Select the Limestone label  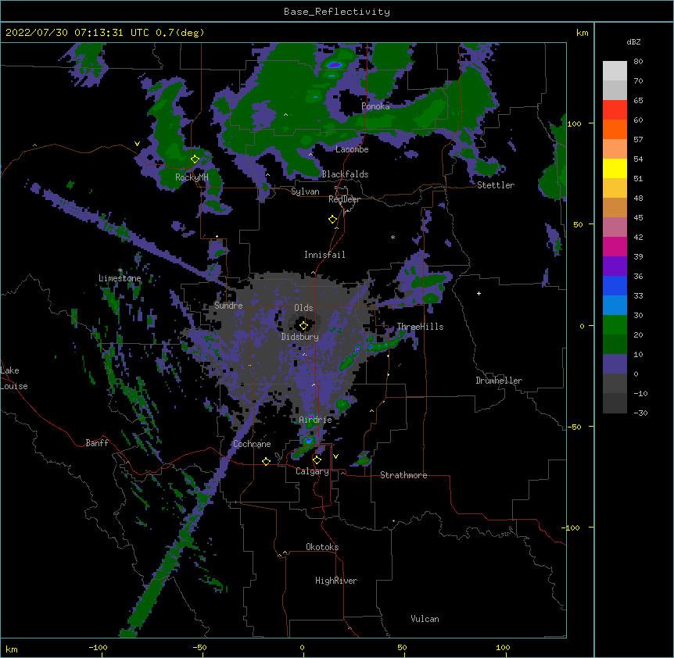coord(120,278)
